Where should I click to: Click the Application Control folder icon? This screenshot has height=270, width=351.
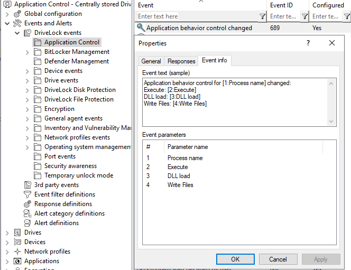click(x=38, y=42)
